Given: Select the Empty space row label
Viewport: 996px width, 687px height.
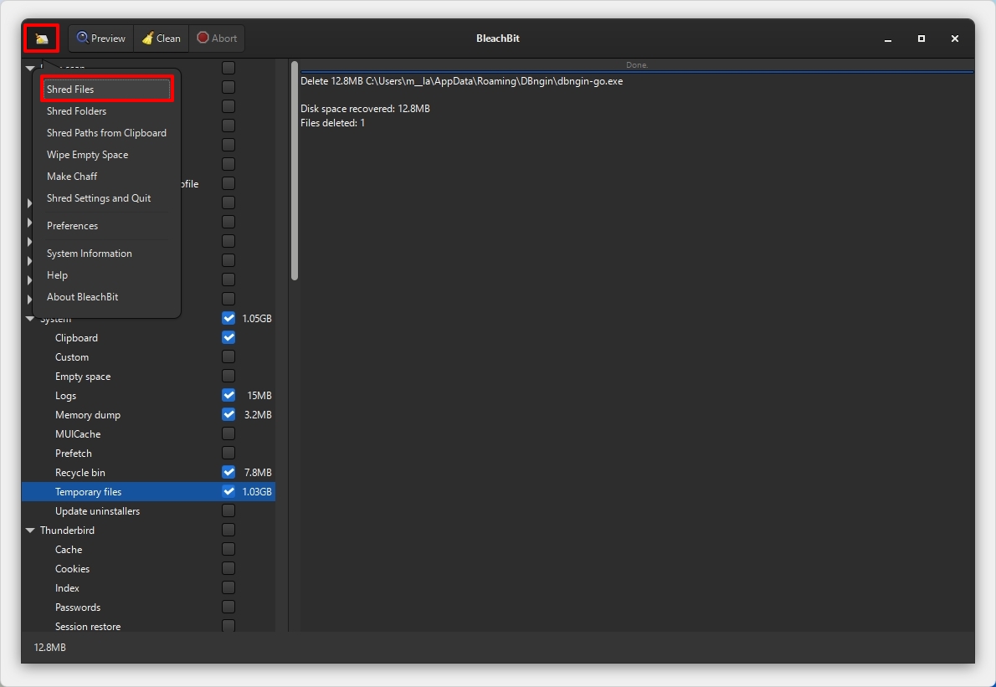Looking at the screenshot, I should tap(83, 377).
